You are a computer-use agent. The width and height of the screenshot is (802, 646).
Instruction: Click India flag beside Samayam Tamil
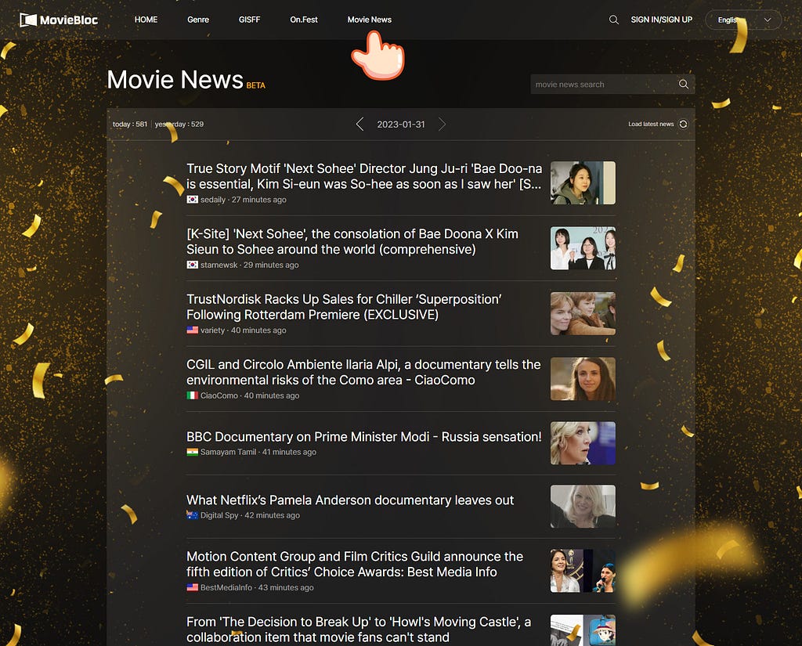[x=193, y=452]
